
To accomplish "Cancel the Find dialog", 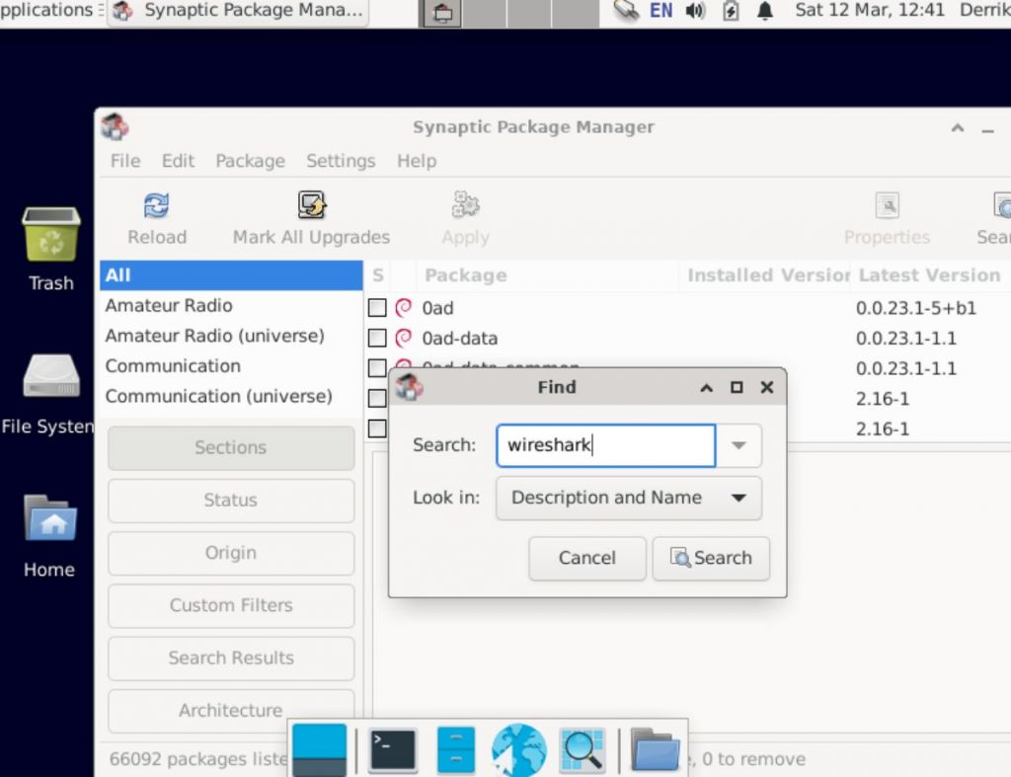I will (586, 558).
